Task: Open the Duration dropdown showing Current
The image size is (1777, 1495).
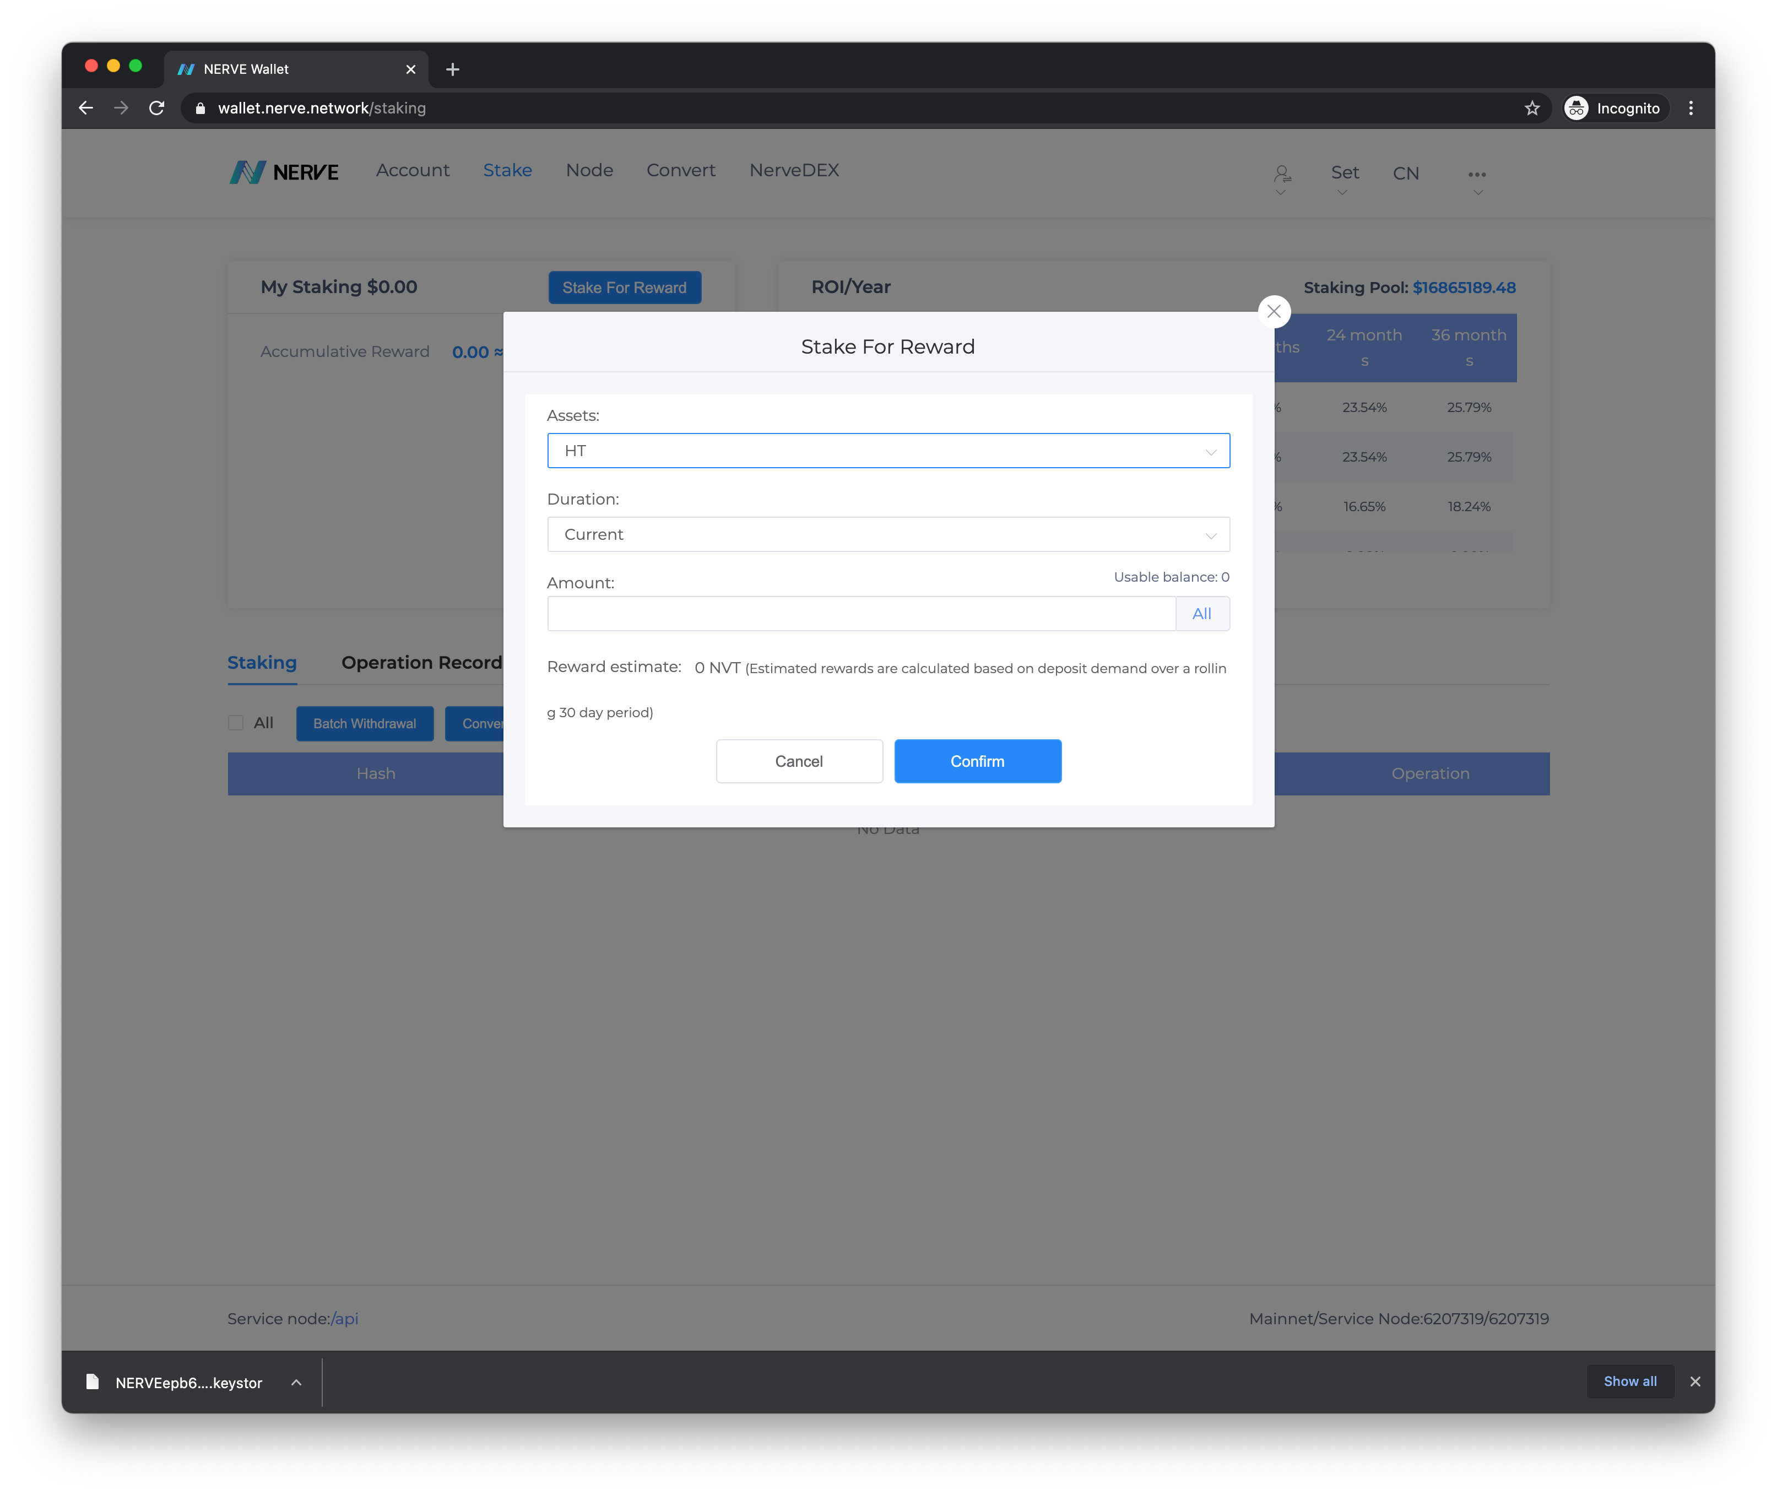Action: tap(887, 535)
